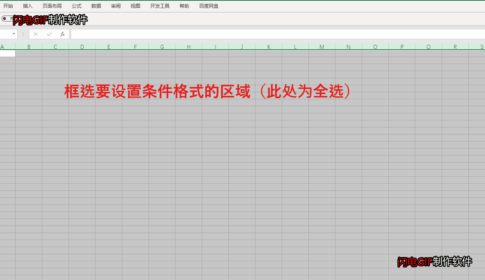485x280 pixels.
Task: Select column J header
Action: point(242,47)
